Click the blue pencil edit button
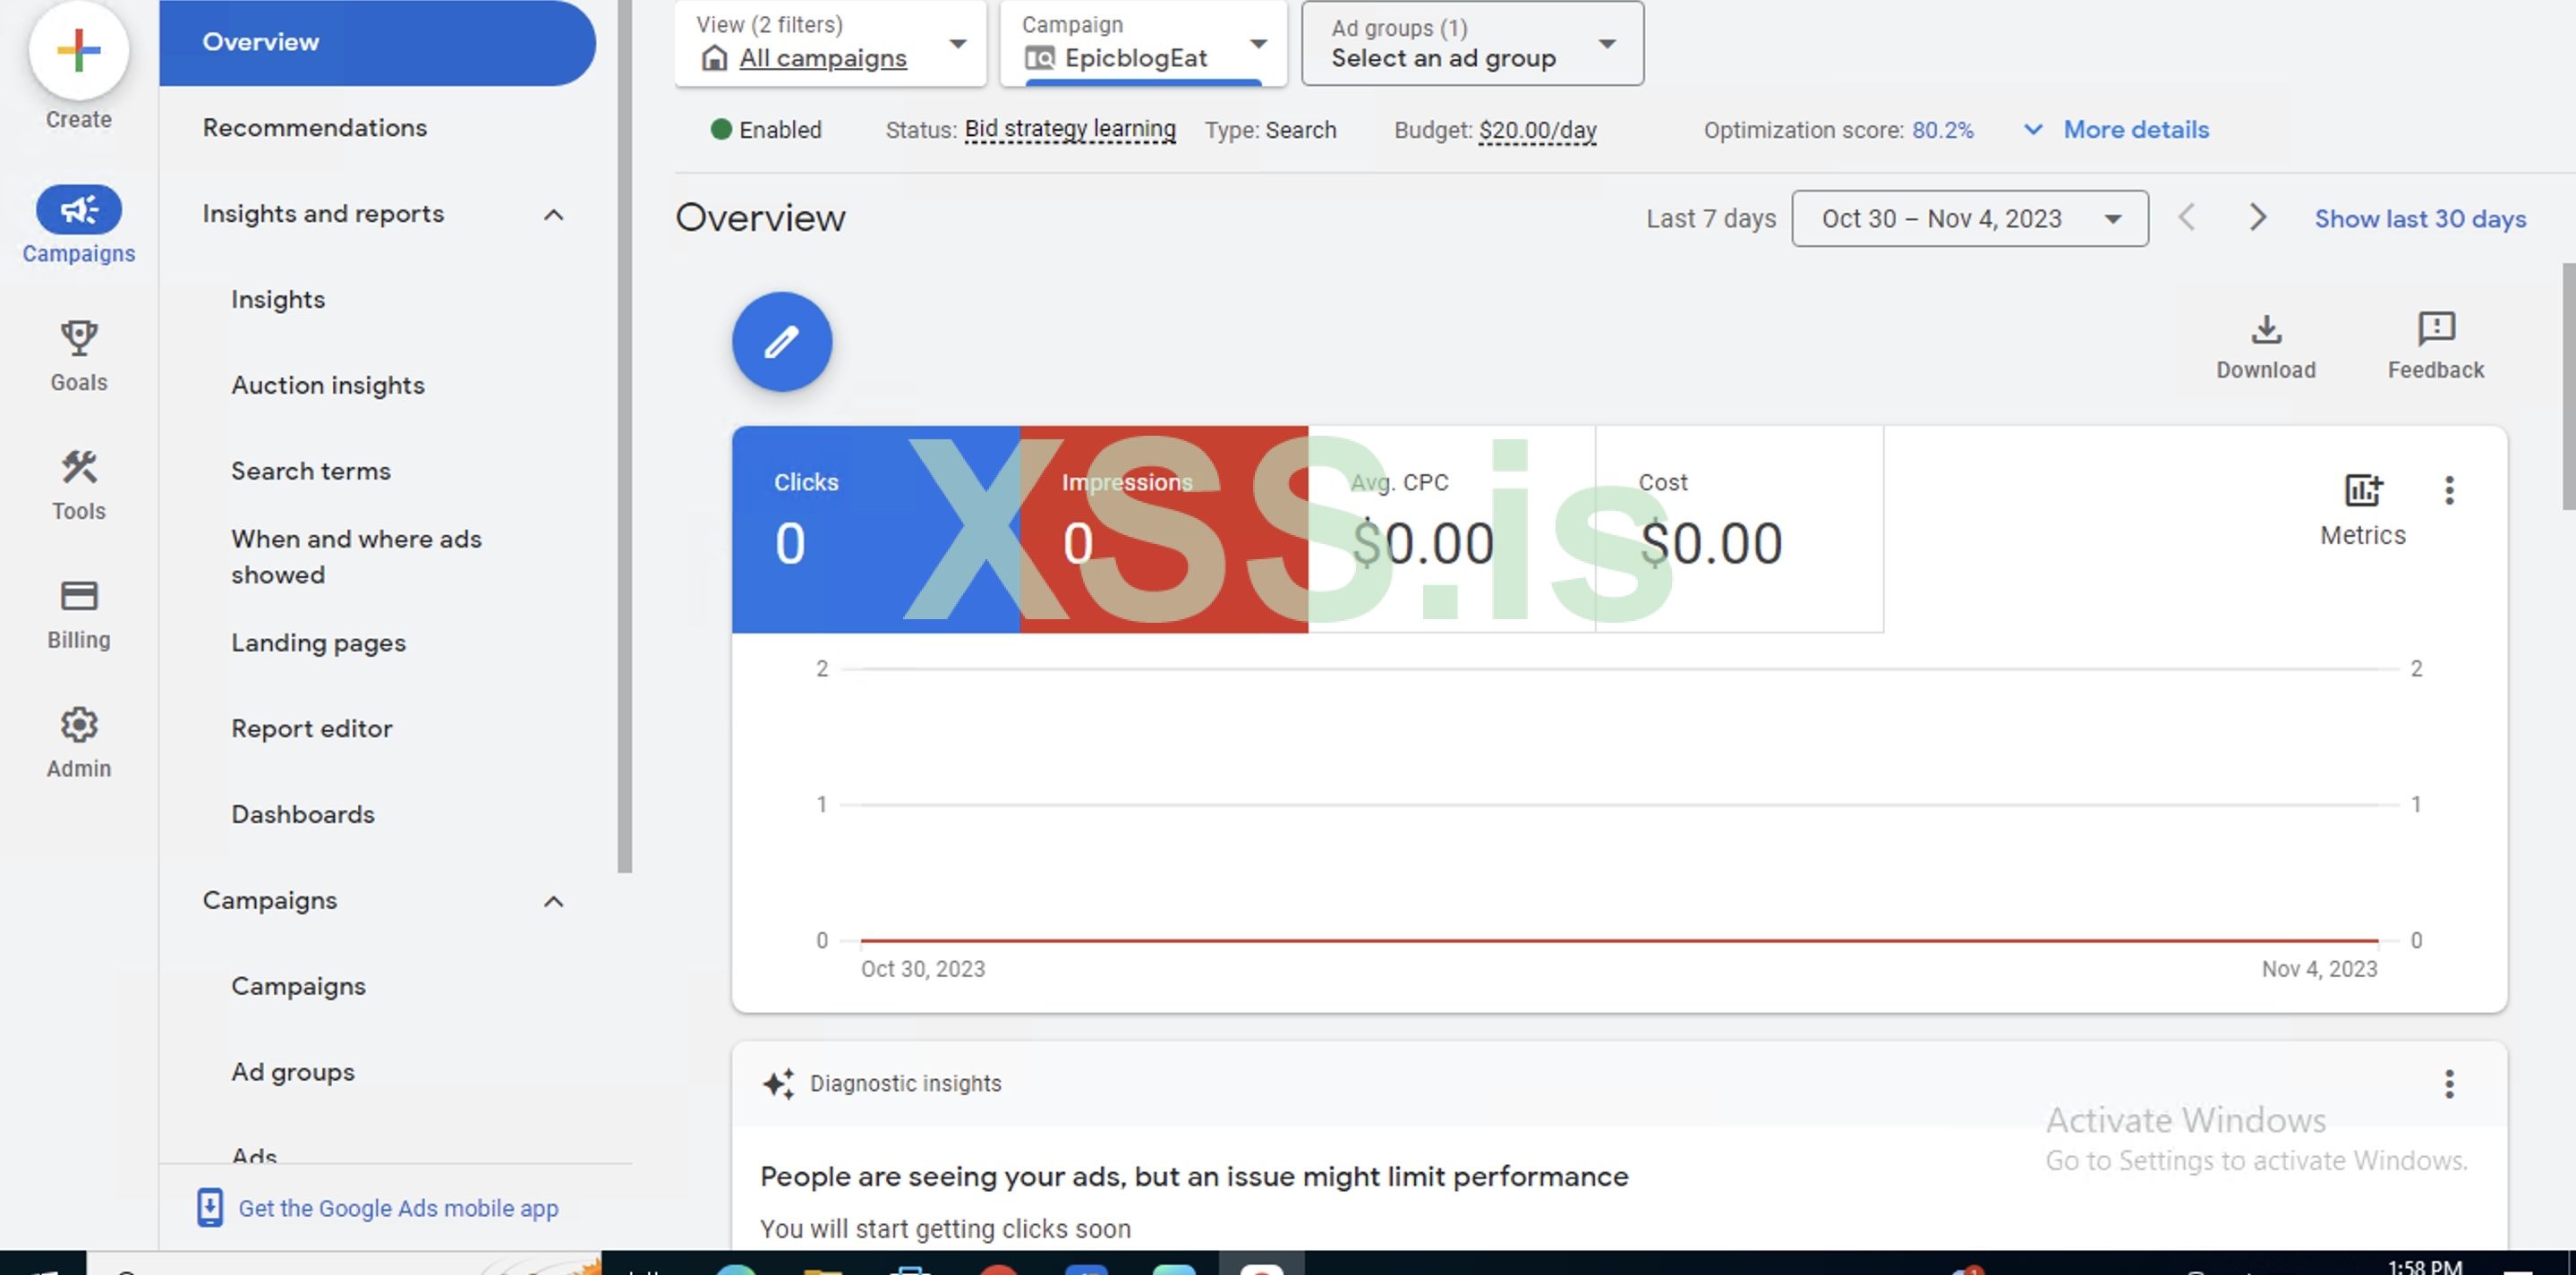 [x=781, y=342]
